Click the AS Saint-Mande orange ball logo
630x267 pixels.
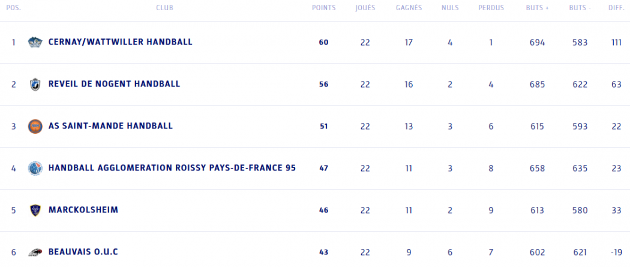pos(35,127)
